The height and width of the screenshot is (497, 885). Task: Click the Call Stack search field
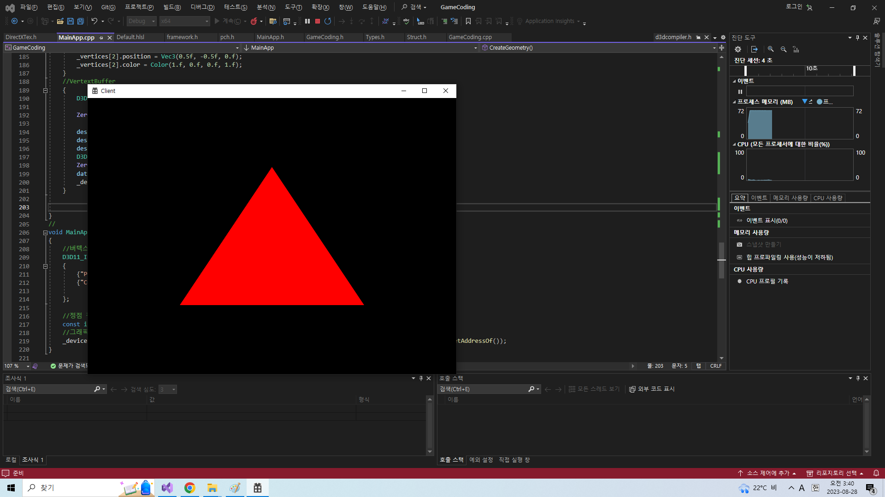coord(483,389)
